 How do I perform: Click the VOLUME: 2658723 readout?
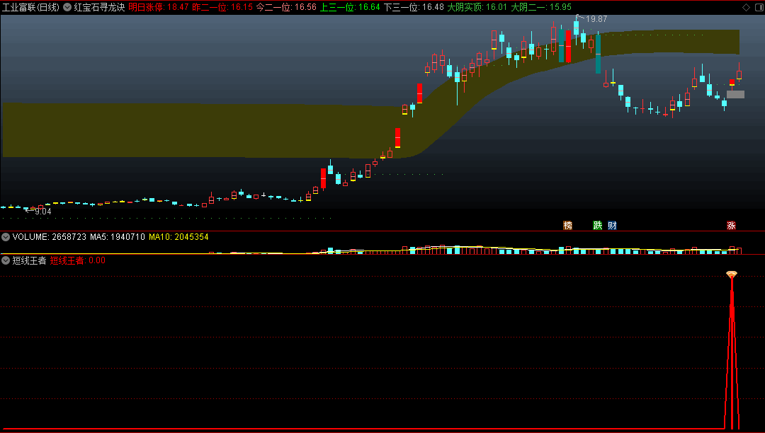[x=50, y=237]
